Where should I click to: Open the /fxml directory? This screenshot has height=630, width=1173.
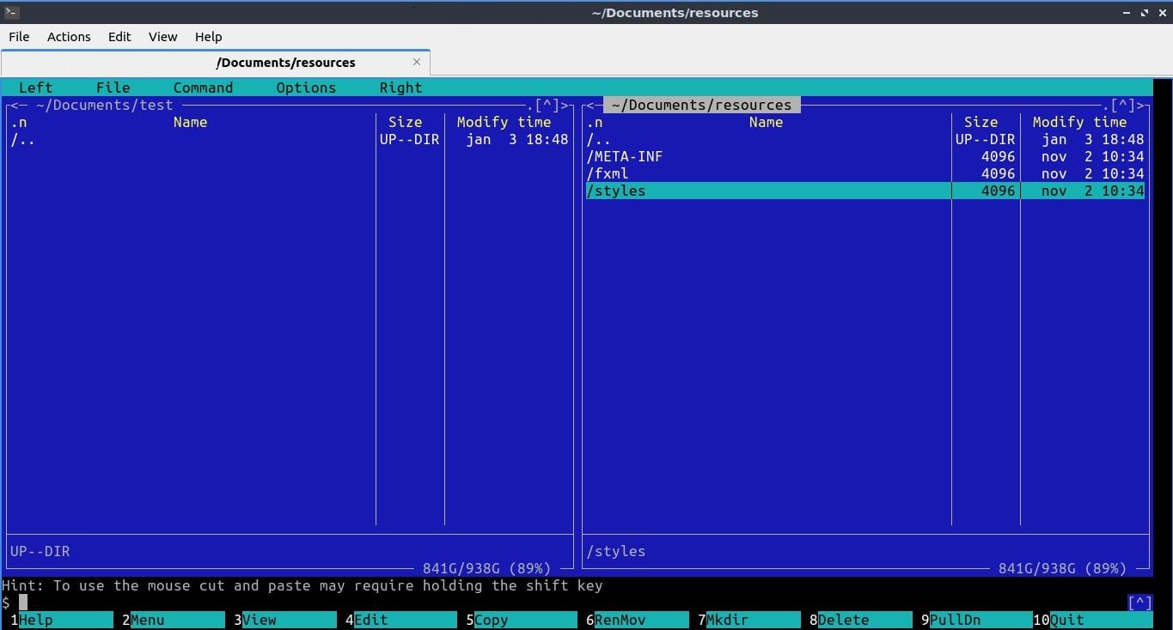click(608, 173)
